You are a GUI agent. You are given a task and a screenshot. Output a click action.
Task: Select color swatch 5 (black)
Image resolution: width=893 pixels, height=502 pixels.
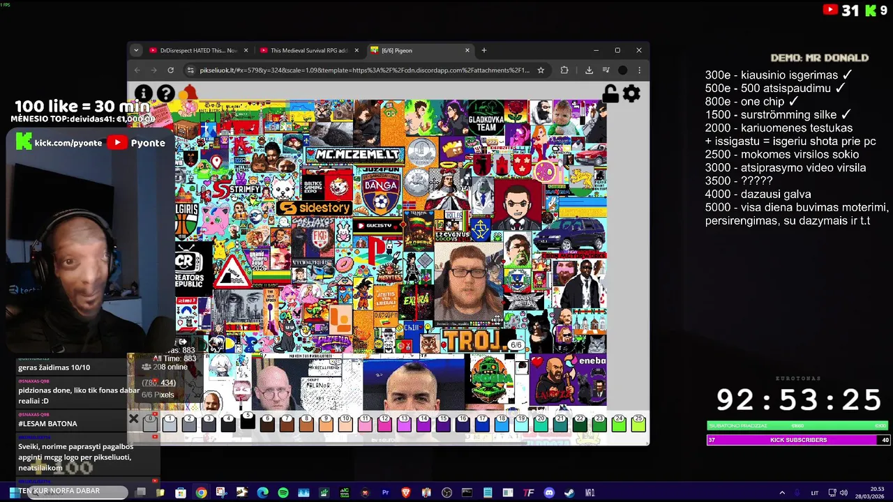pos(248,422)
